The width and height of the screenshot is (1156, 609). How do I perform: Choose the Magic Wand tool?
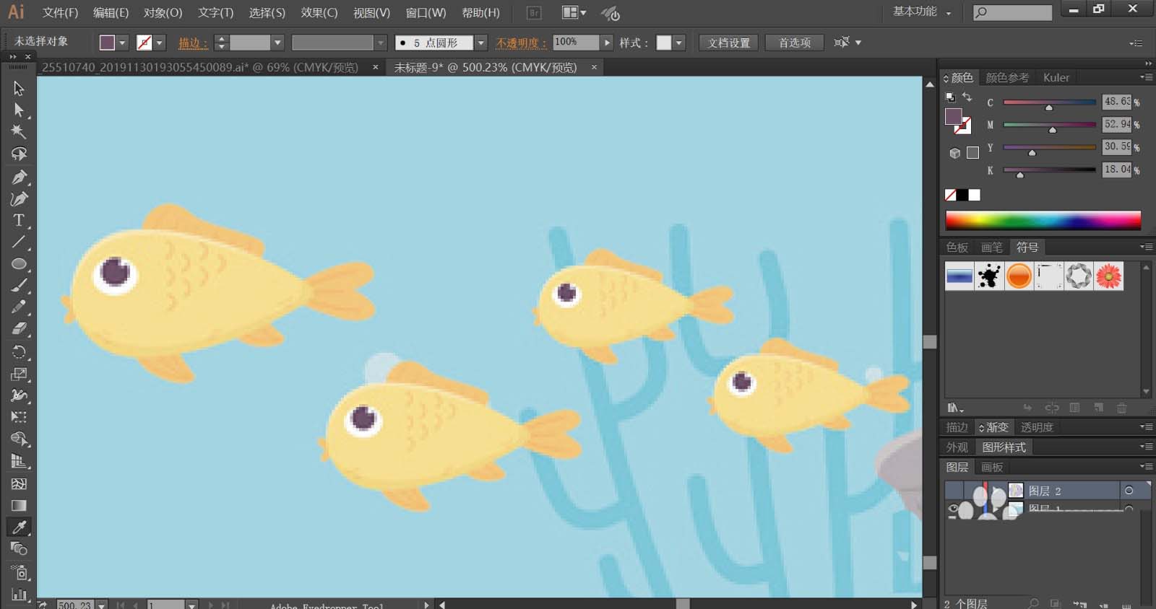[x=19, y=132]
